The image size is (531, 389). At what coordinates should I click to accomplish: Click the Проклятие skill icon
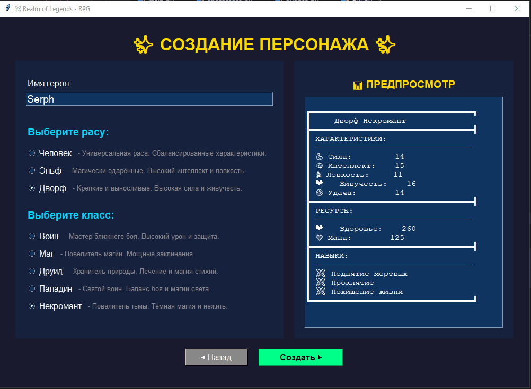coord(320,282)
